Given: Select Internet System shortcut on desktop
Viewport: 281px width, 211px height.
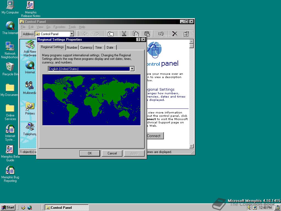Looking at the screenshot, I should [x=10, y=133].
